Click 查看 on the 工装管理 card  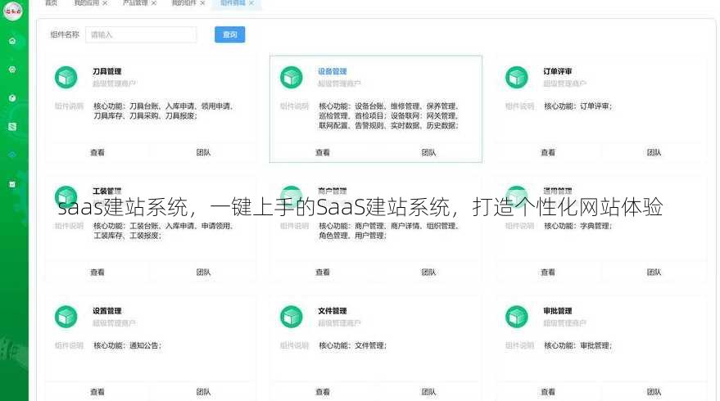[x=97, y=272]
